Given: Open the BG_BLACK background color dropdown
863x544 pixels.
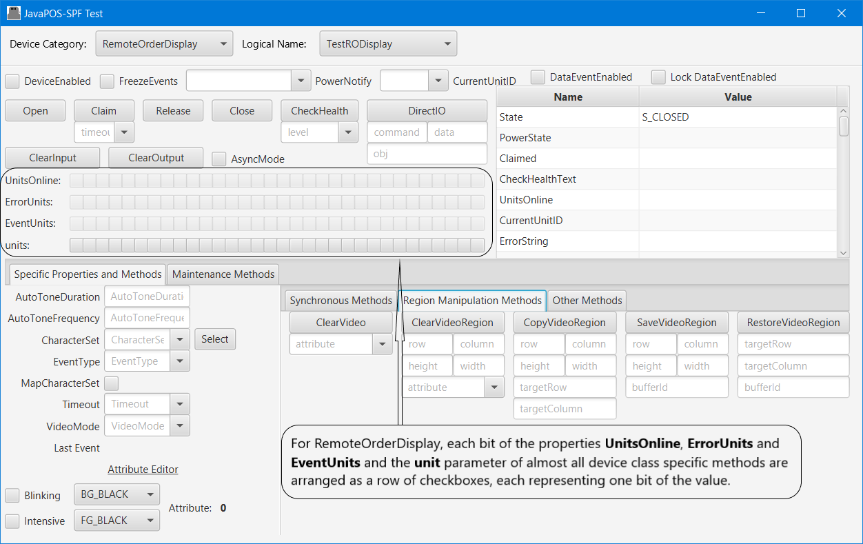Looking at the screenshot, I should (116, 494).
